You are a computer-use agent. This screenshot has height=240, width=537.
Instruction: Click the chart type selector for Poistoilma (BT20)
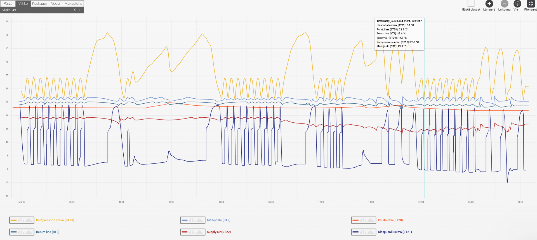[364, 220]
